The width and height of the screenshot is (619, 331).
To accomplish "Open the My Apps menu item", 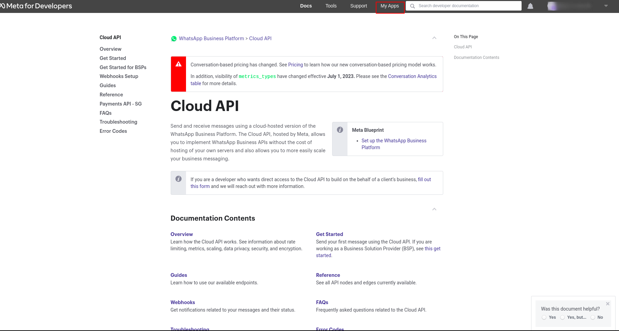I will click(x=390, y=6).
